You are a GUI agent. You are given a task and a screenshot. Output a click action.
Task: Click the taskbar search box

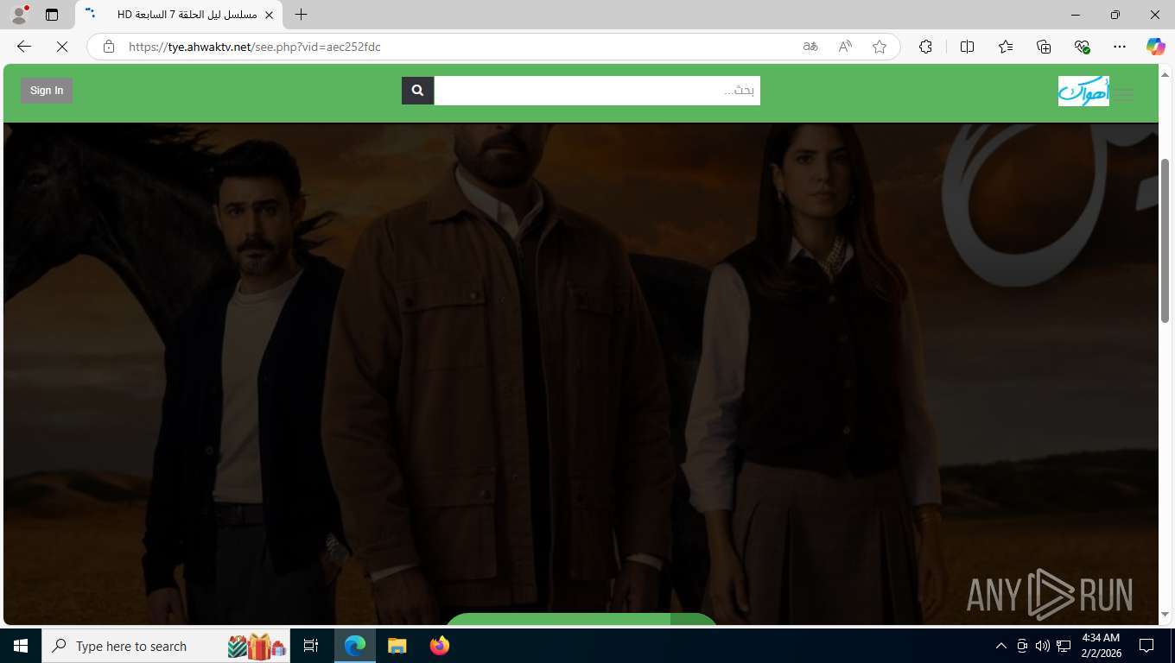166,646
